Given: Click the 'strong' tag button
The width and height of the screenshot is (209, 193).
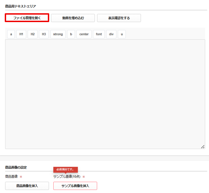Looking at the screenshot, I should click(58, 34).
